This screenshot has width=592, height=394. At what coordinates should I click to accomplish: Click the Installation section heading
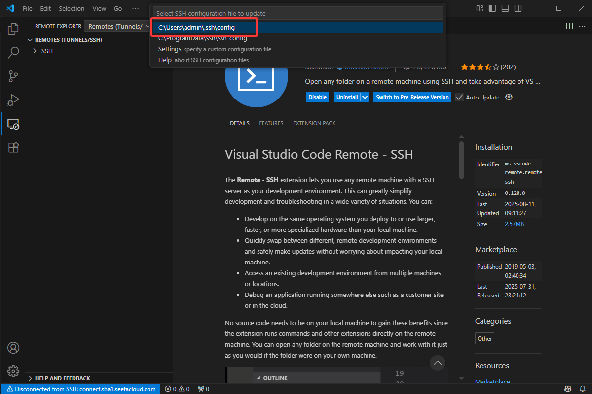pos(493,147)
